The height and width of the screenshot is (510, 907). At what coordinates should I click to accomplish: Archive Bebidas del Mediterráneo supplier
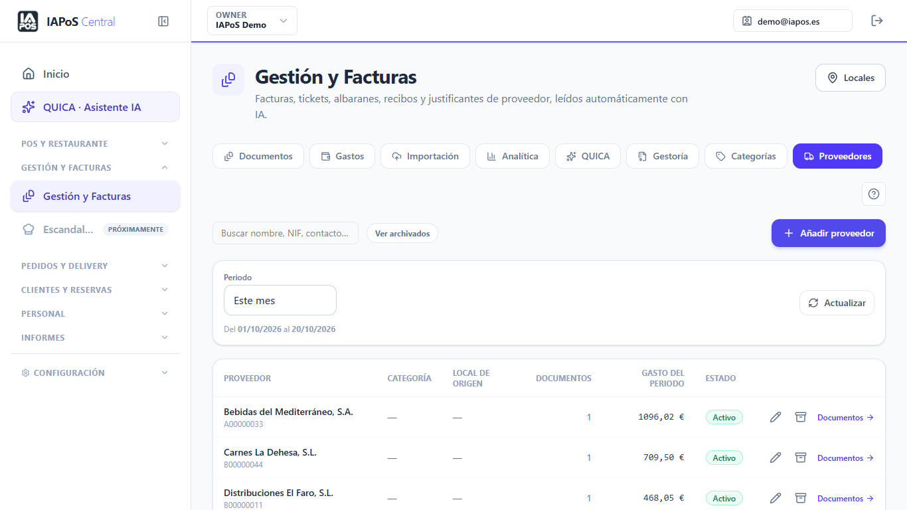coord(801,417)
